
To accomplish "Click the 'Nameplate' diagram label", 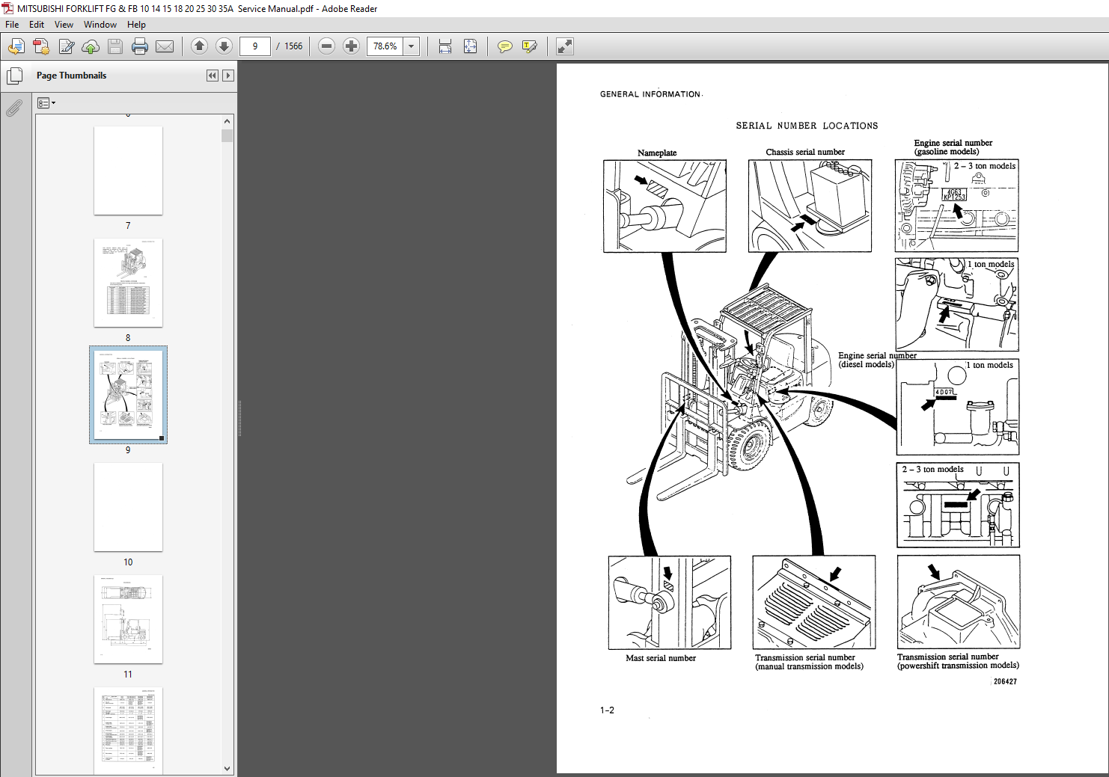I will pos(657,153).
